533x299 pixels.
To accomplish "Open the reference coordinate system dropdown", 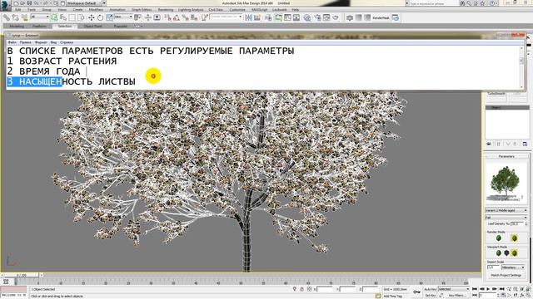I will (123, 17).
